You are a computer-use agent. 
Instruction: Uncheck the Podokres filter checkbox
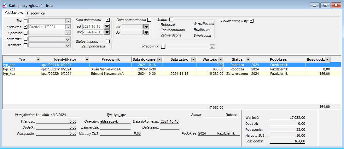pos(26,27)
